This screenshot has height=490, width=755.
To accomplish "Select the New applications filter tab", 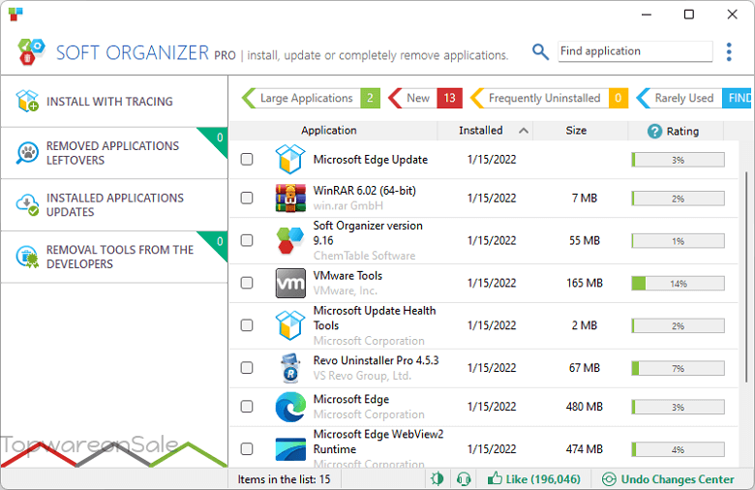I will pos(425,98).
